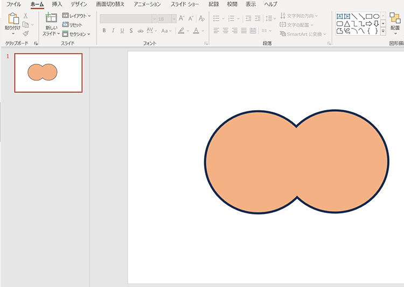Viewport: 404px width, 287px height.
Task: Switch to the 挿入 tab
Action: click(x=57, y=4)
